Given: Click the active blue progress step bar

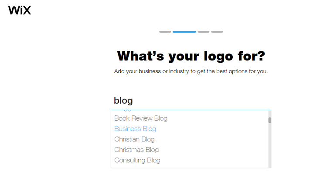Looking at the screenshot, I should 184,32.
